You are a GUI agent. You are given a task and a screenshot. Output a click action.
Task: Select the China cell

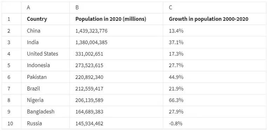tap(45, 31)
